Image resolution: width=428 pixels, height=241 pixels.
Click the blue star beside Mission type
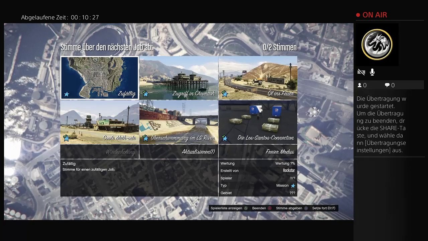293,186
